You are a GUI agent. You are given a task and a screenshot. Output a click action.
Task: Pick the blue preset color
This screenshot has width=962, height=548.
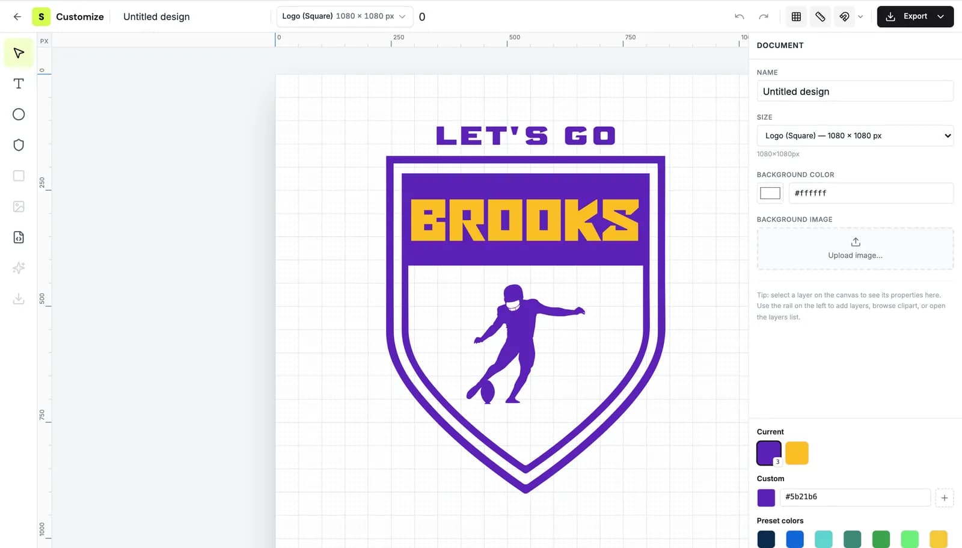[x=795, y=539]
